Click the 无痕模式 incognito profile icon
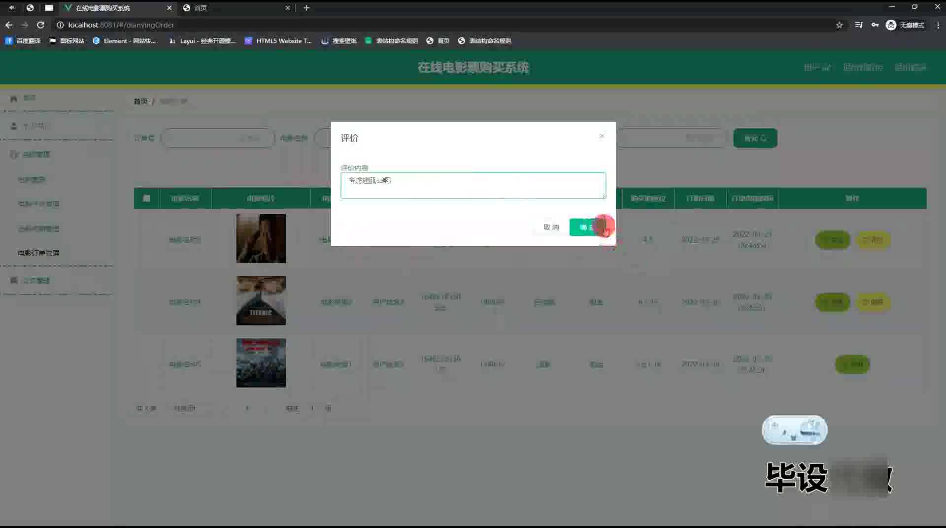The image size is (946, 528). (905, 25)
